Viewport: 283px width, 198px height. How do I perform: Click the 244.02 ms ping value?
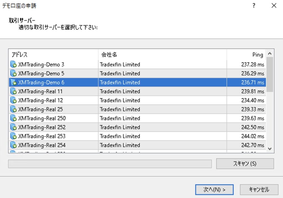[253, 136]
